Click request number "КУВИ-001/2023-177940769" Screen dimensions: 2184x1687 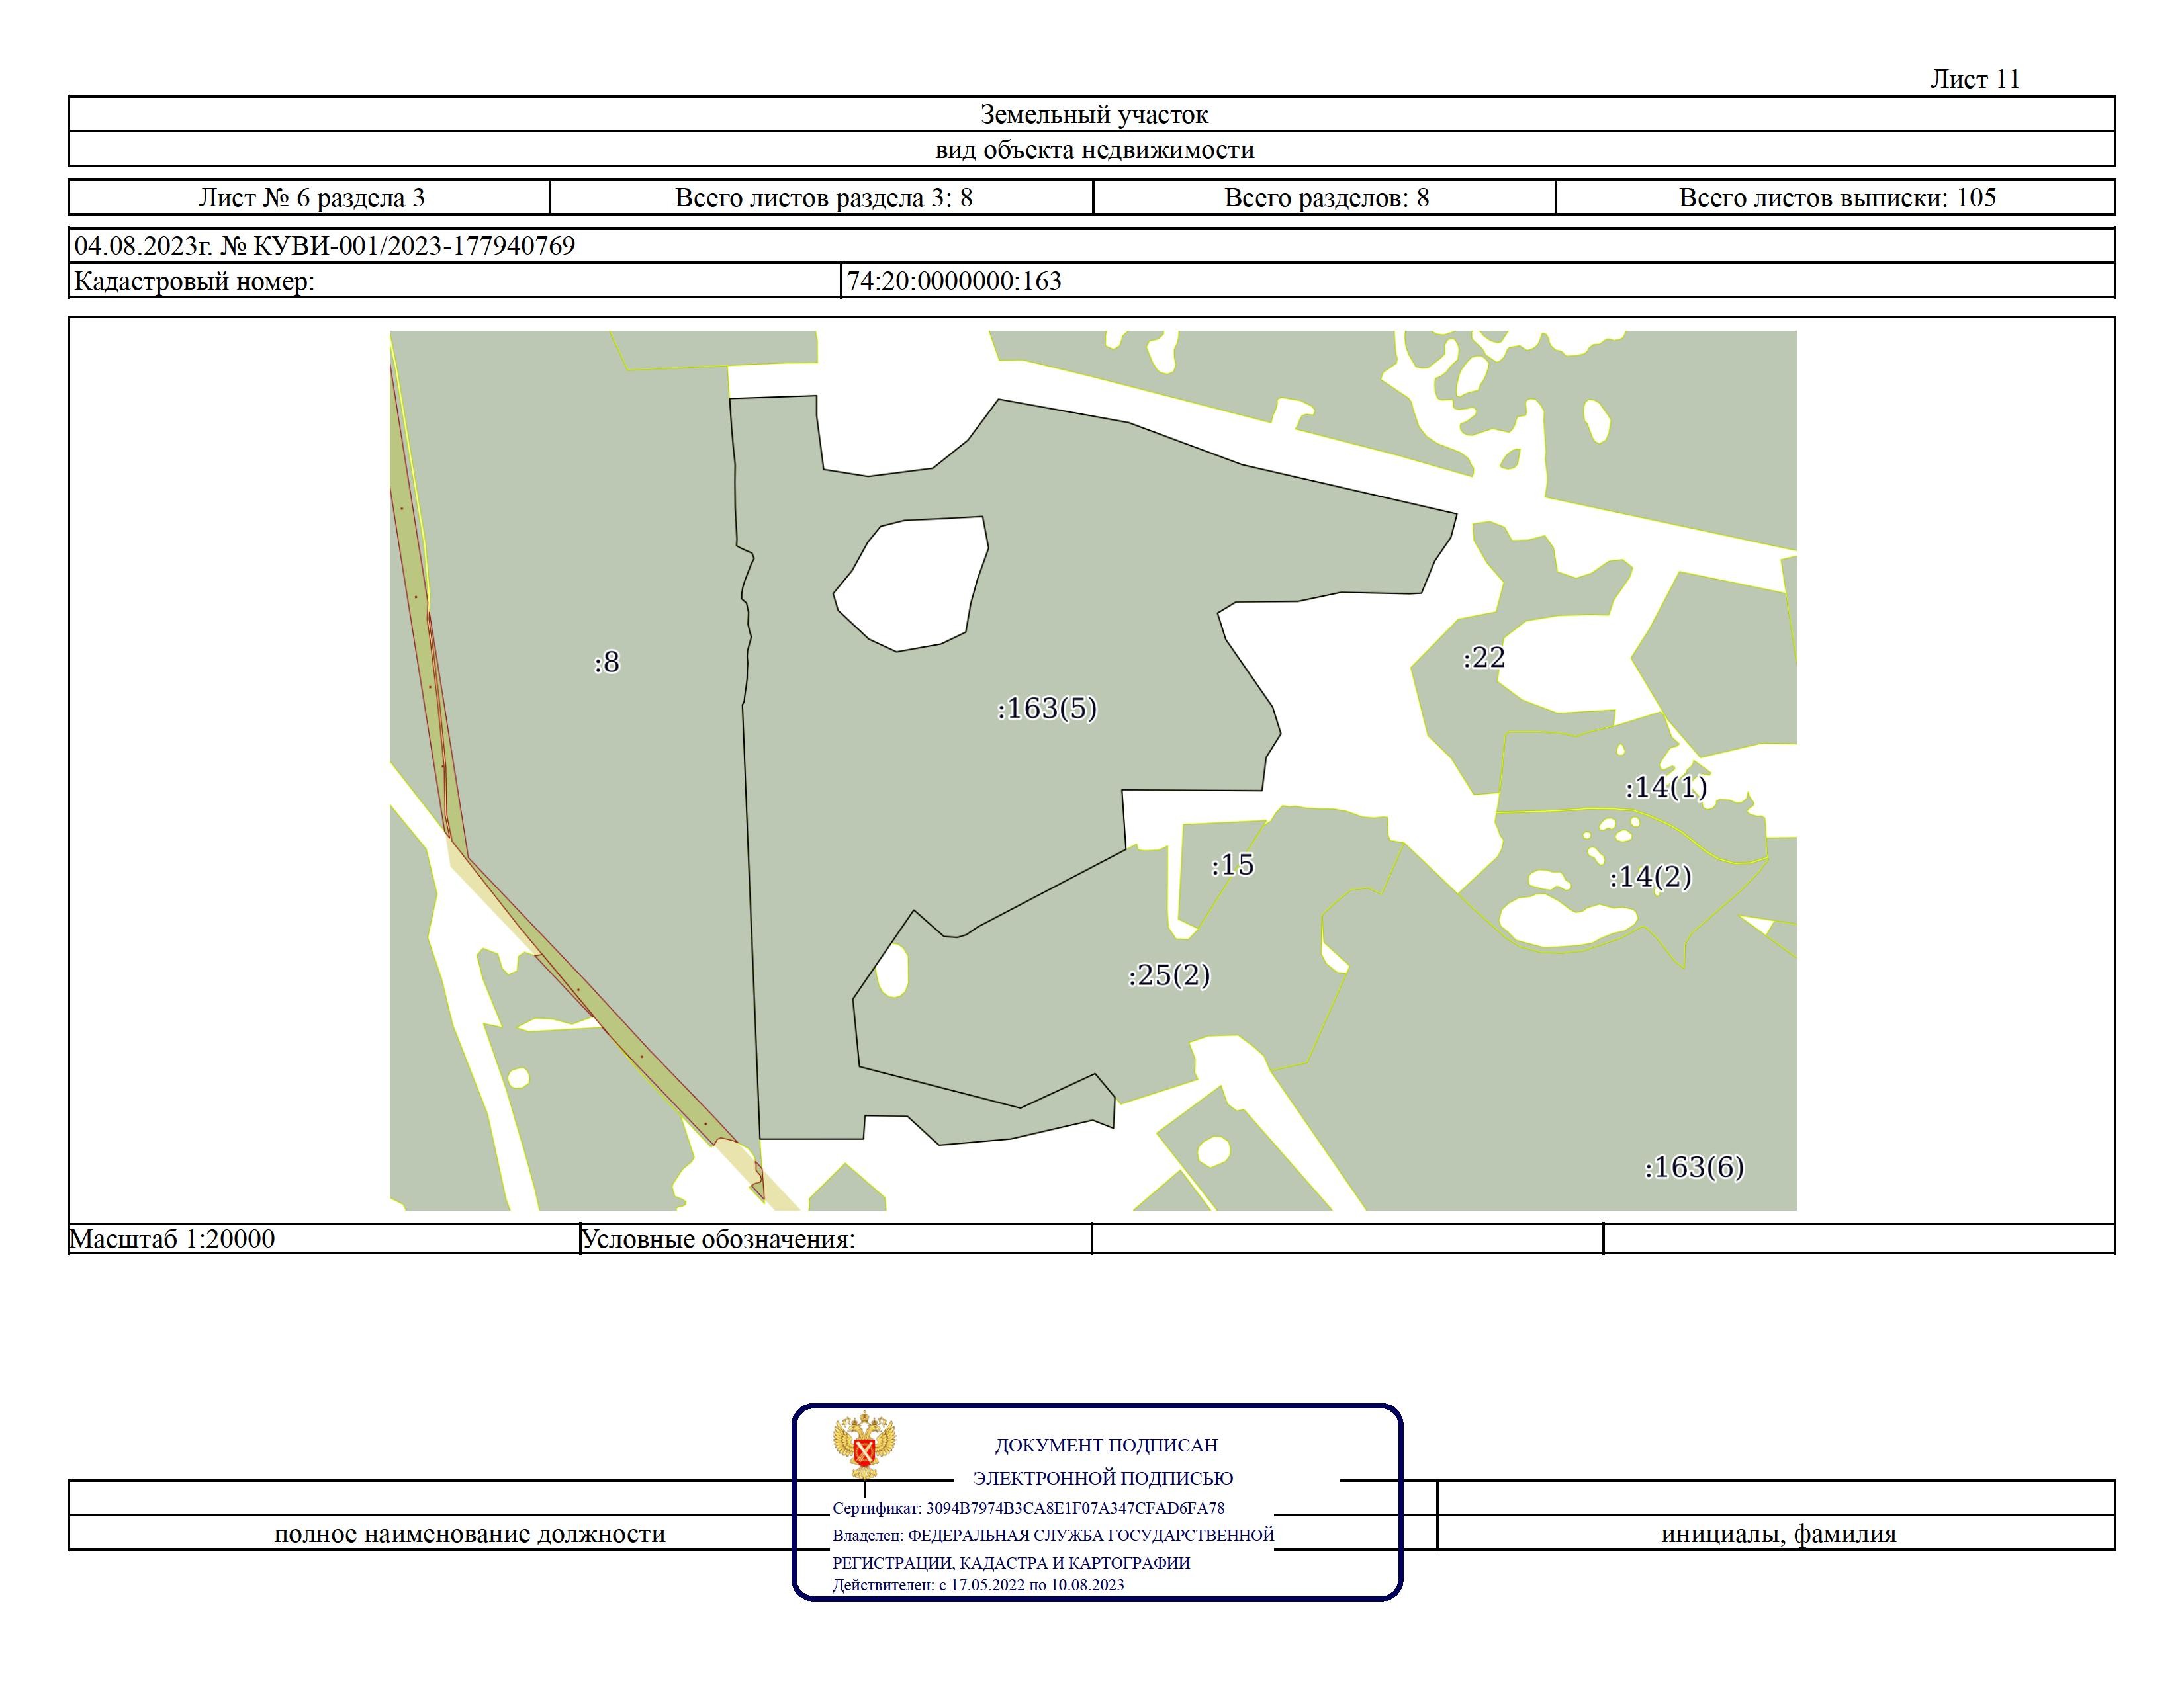[x=415, y=245]
